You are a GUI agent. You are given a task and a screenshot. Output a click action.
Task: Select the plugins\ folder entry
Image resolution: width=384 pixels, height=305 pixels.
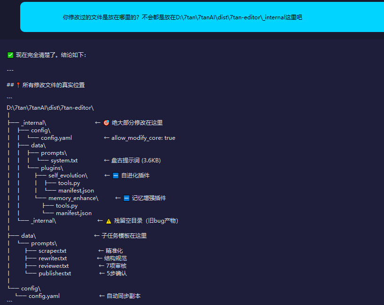coord(52,168)
